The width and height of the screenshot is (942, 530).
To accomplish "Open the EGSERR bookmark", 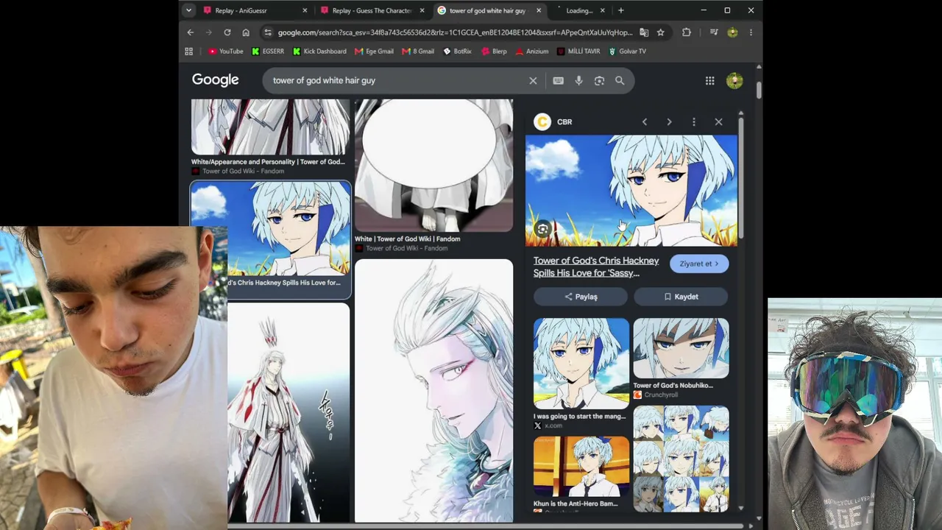I will click(268, 52).
